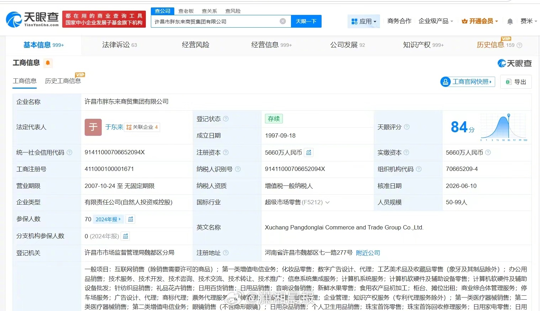Open the 贾米 user account dropdown
540x311 pixels.
(x=529, y=21)
